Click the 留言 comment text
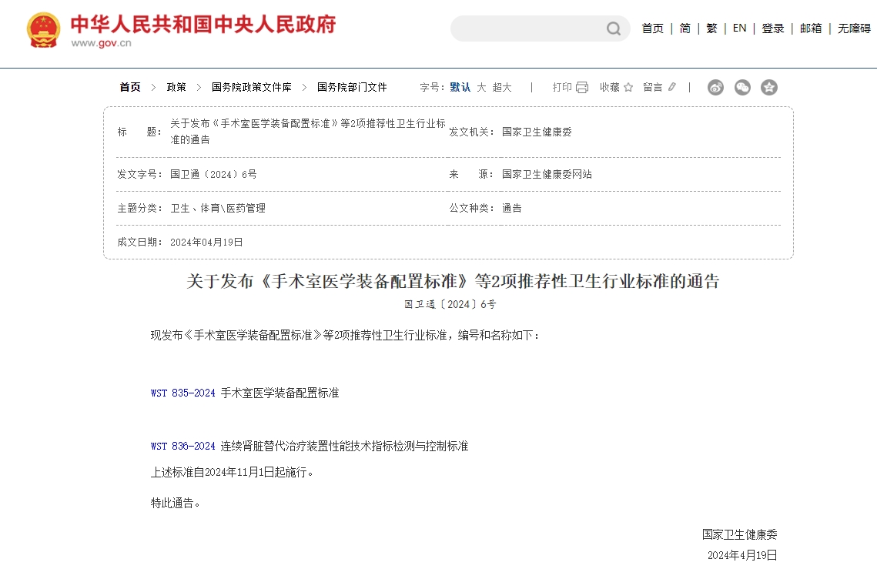 652,87
